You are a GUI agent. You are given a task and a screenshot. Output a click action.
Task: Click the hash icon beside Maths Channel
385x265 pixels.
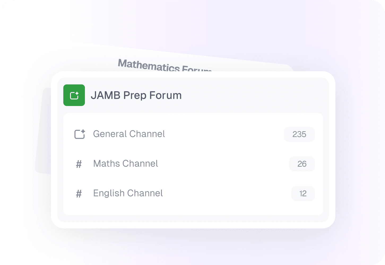79,164
